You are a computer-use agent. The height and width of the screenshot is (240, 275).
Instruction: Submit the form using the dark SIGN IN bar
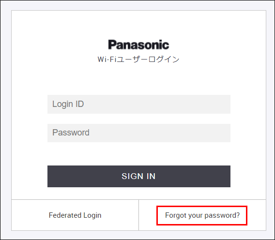point(139,176)
